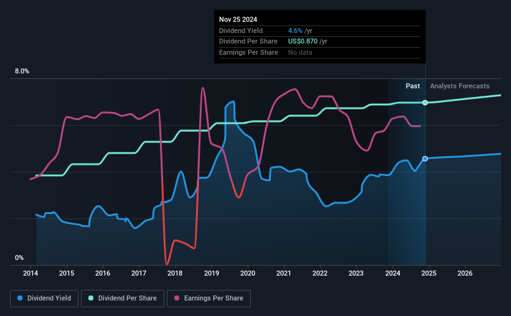Toggle the Dividend Yield legend button
This screenshot has width=511, height=316.
tap(44, 299)
